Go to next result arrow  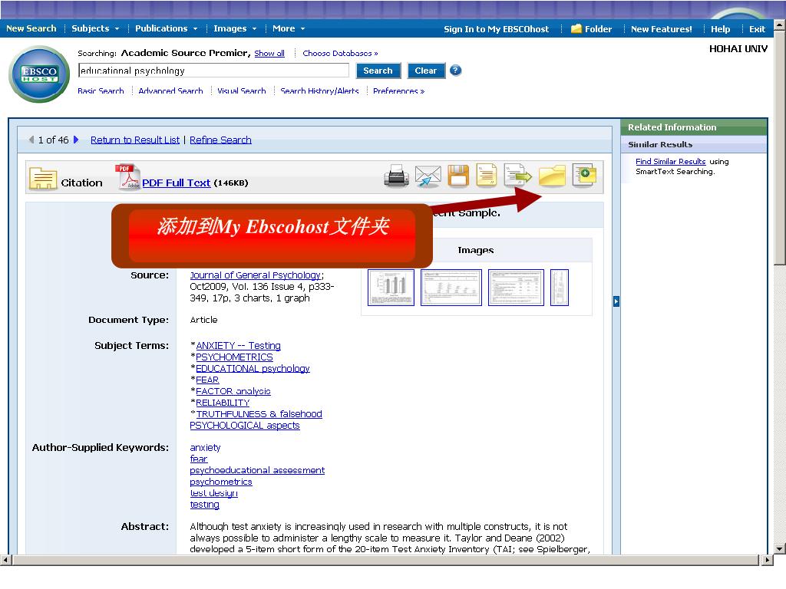point(76,140)
